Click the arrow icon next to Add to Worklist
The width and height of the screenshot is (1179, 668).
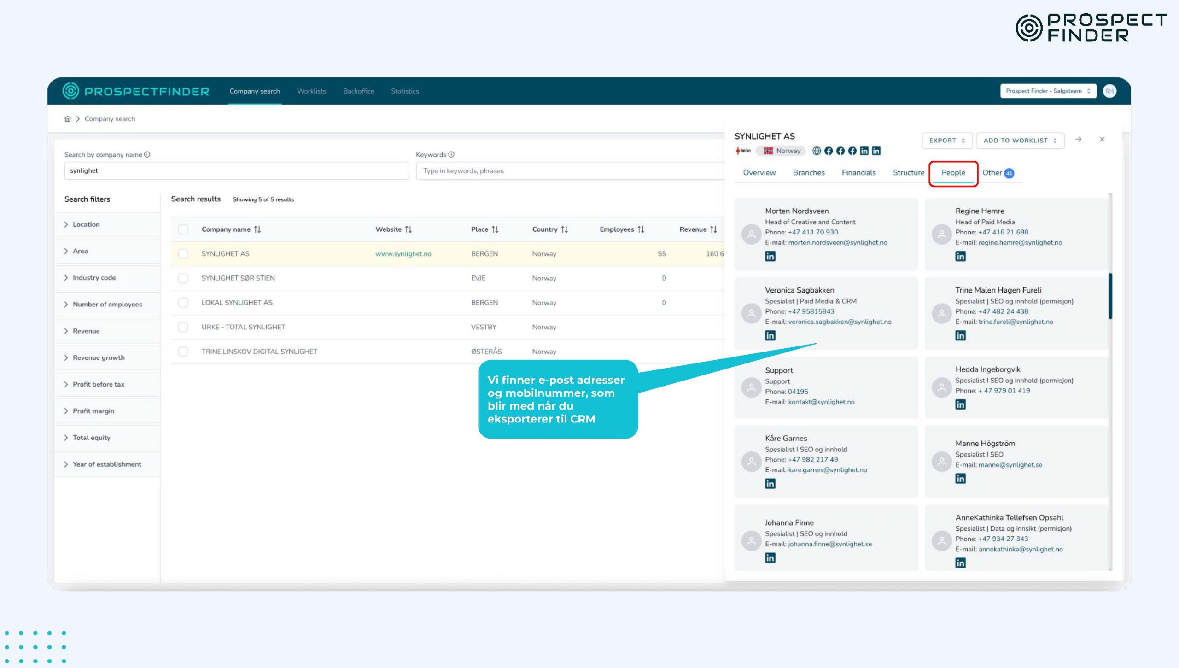click(x=1079, y=140)
